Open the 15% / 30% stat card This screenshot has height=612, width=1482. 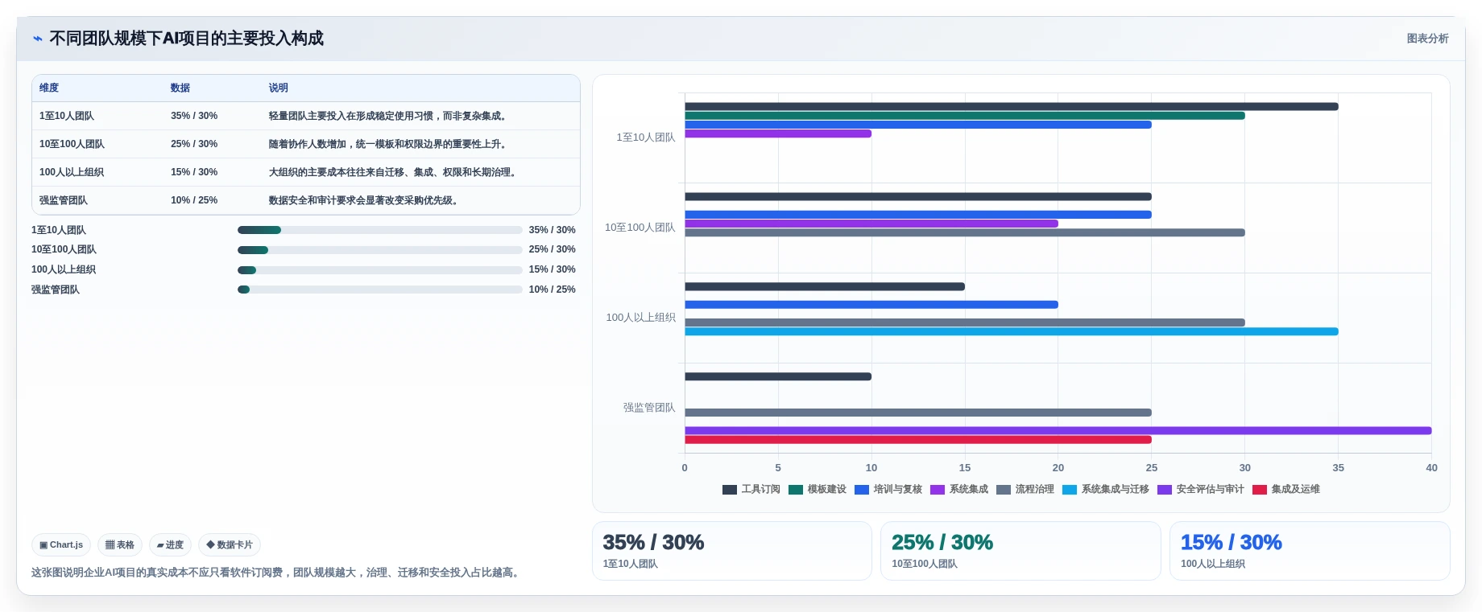pyautogui.click(x=1310, y=551)
